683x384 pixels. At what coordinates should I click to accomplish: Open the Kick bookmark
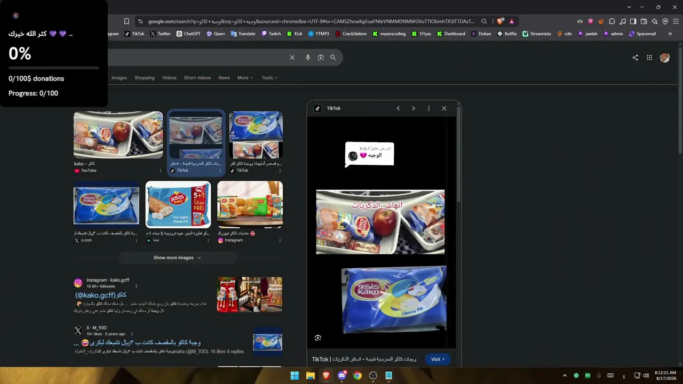295,34
